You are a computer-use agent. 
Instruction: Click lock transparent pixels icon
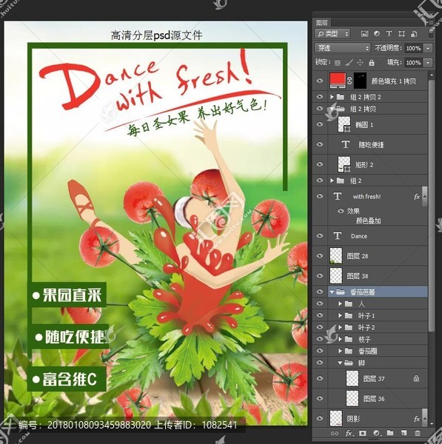click(x=338, y=63)
